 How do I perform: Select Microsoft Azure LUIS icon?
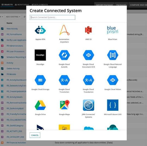113,105
